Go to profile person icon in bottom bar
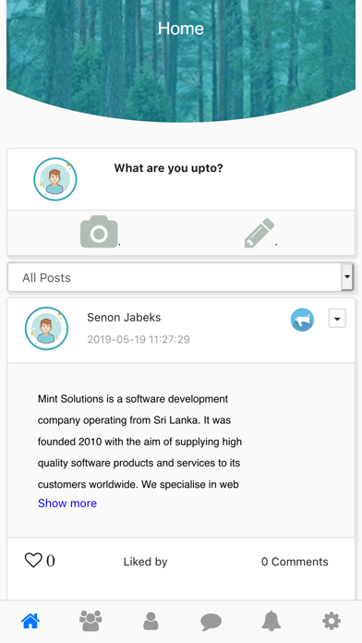The width and height of the screenshot is (362, 643). (x=151, y=621)
